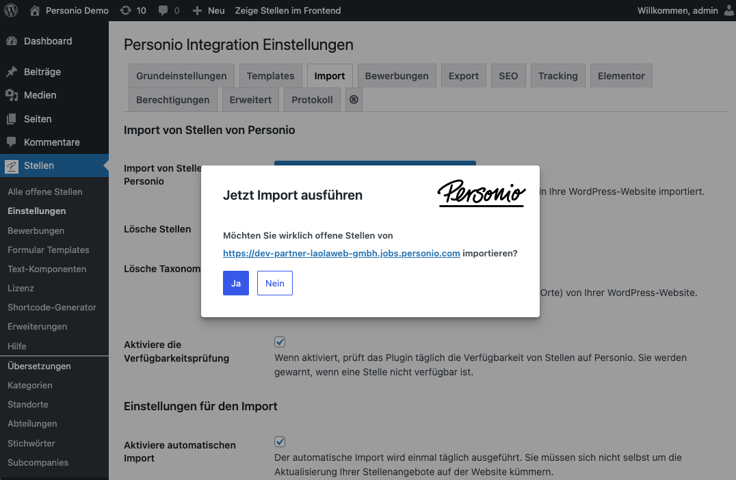Viewport: 736px width, 480px height.
Task: Open Übersetzungen in the sidebar
Action: tap(40, 366)
